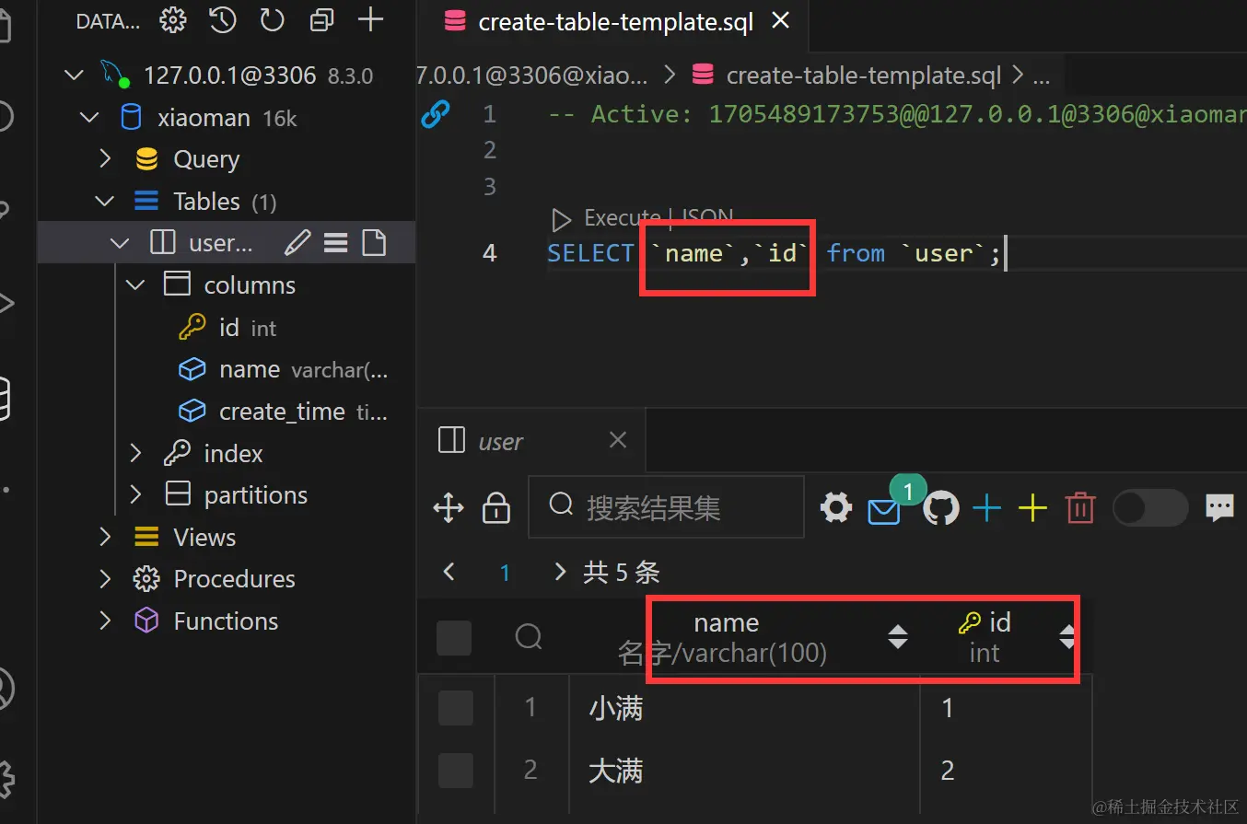Edit the user table pencil icon

[297, 243]
